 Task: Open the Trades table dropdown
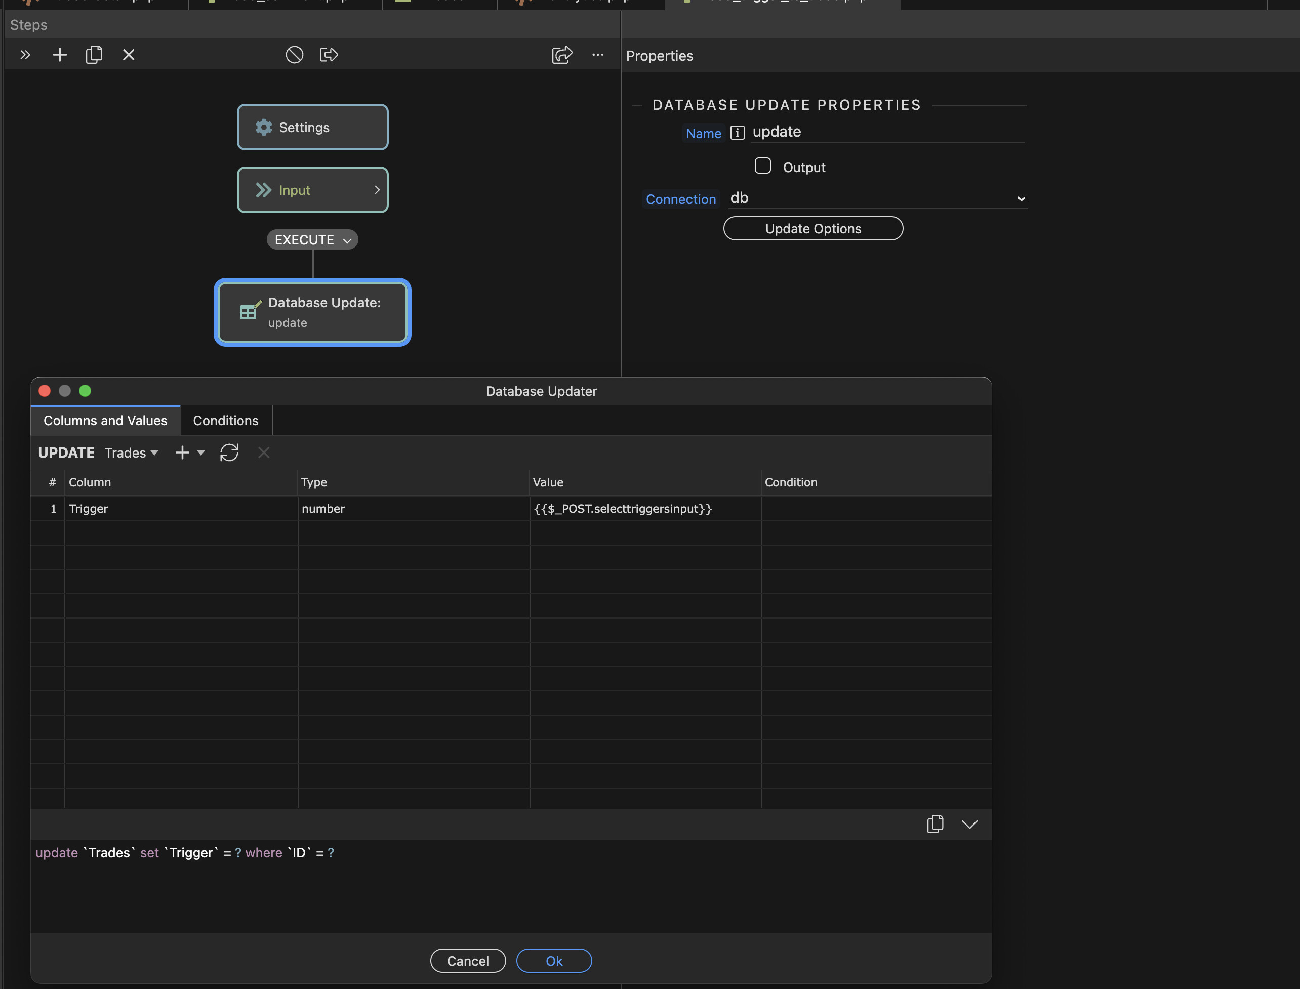131,452
